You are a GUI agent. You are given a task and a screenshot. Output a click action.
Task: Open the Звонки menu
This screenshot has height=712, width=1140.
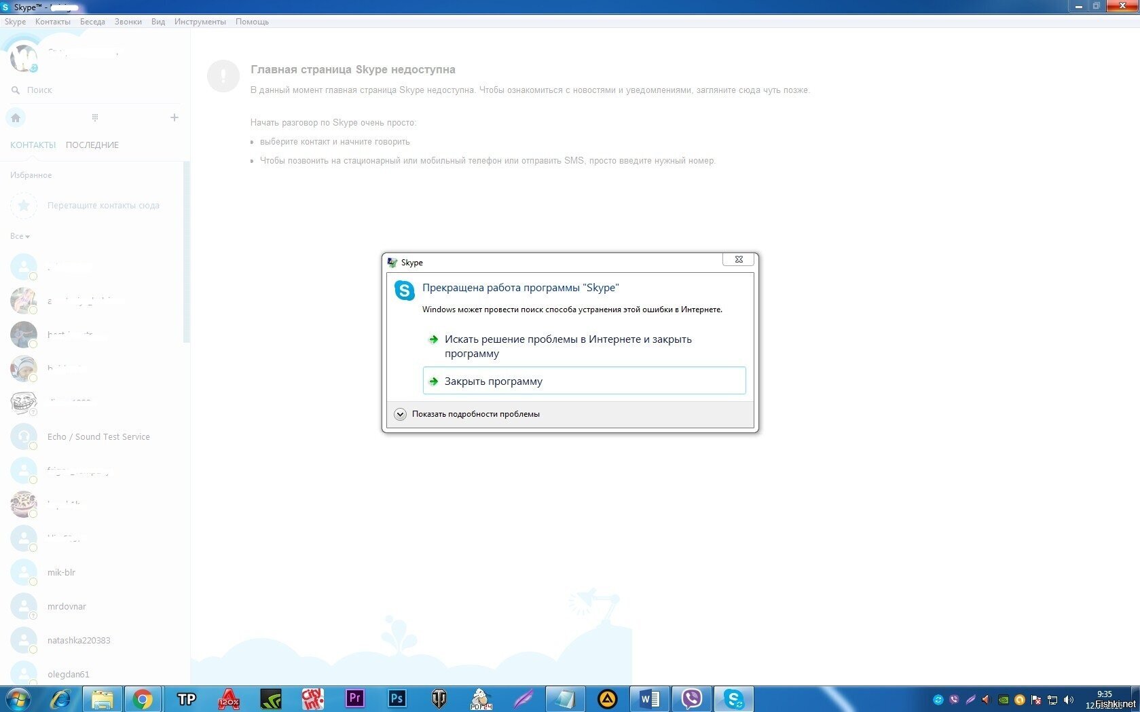pos(128,22)
